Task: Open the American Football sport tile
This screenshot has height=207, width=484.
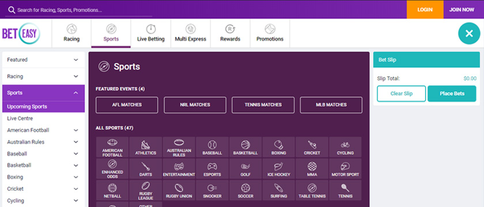Action: coord(112,147)
